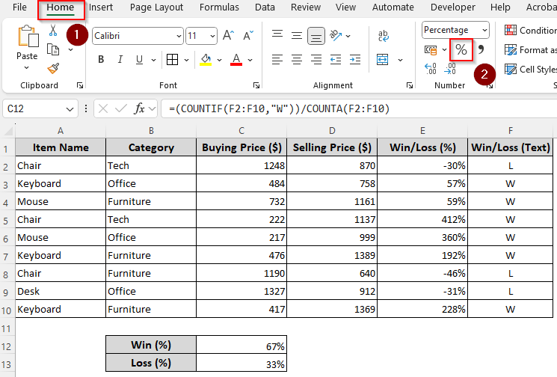Open the Paste options dropdown arrow
The height and width of the screenshot is (377, 557).
(x=27, y=67)
